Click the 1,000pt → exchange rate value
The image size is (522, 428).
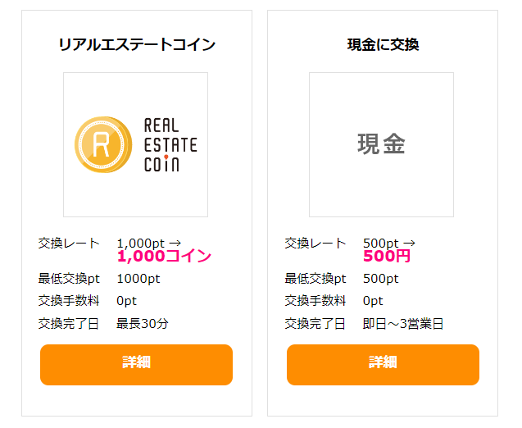(149, 244)
